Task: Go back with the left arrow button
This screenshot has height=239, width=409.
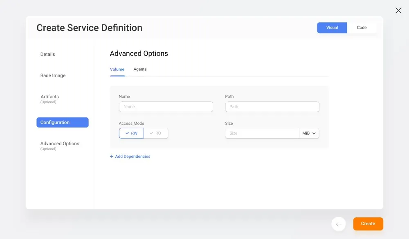Action: pos(339,224)
